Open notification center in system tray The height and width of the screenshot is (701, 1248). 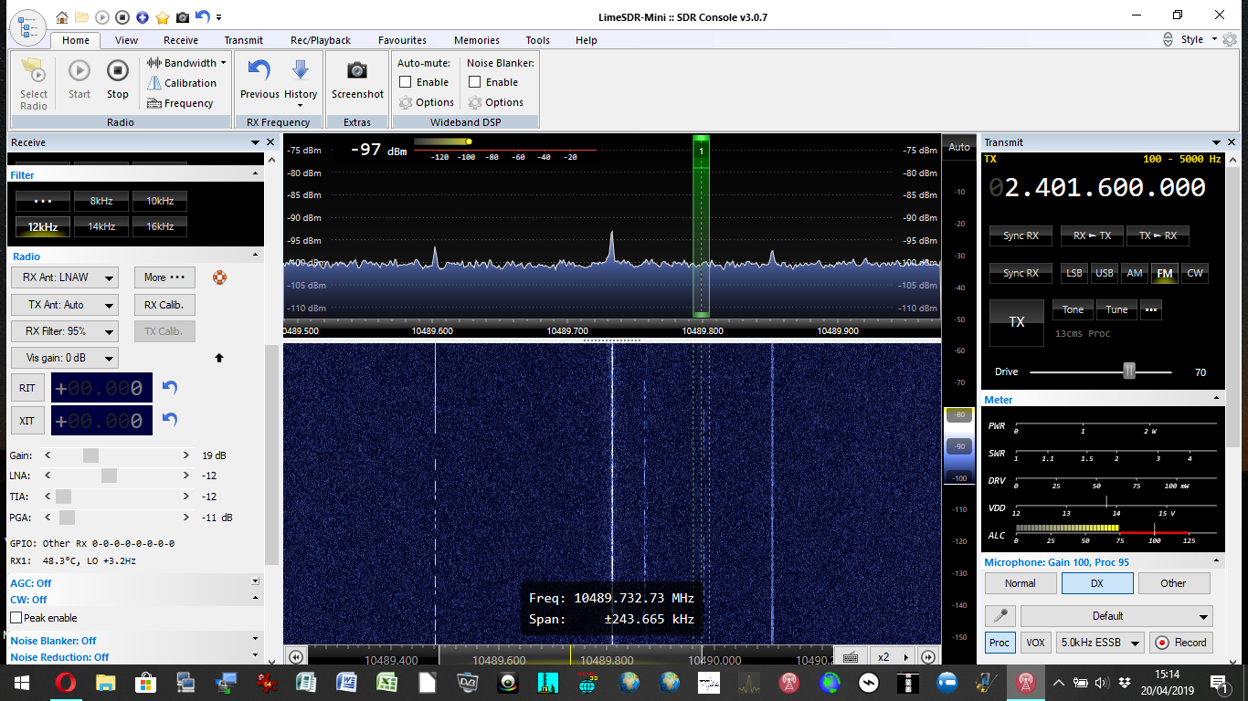tap(1219, 682)
